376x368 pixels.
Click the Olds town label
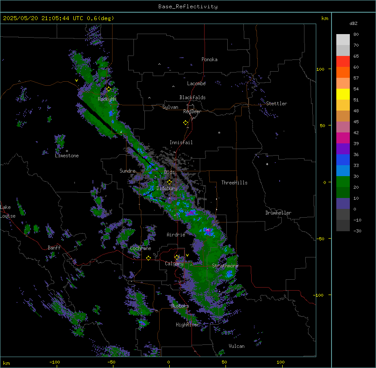click(169, 172)
